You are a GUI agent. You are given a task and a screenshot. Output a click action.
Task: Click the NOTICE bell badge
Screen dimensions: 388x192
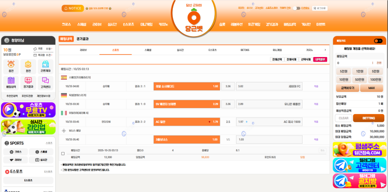[72, 8]
